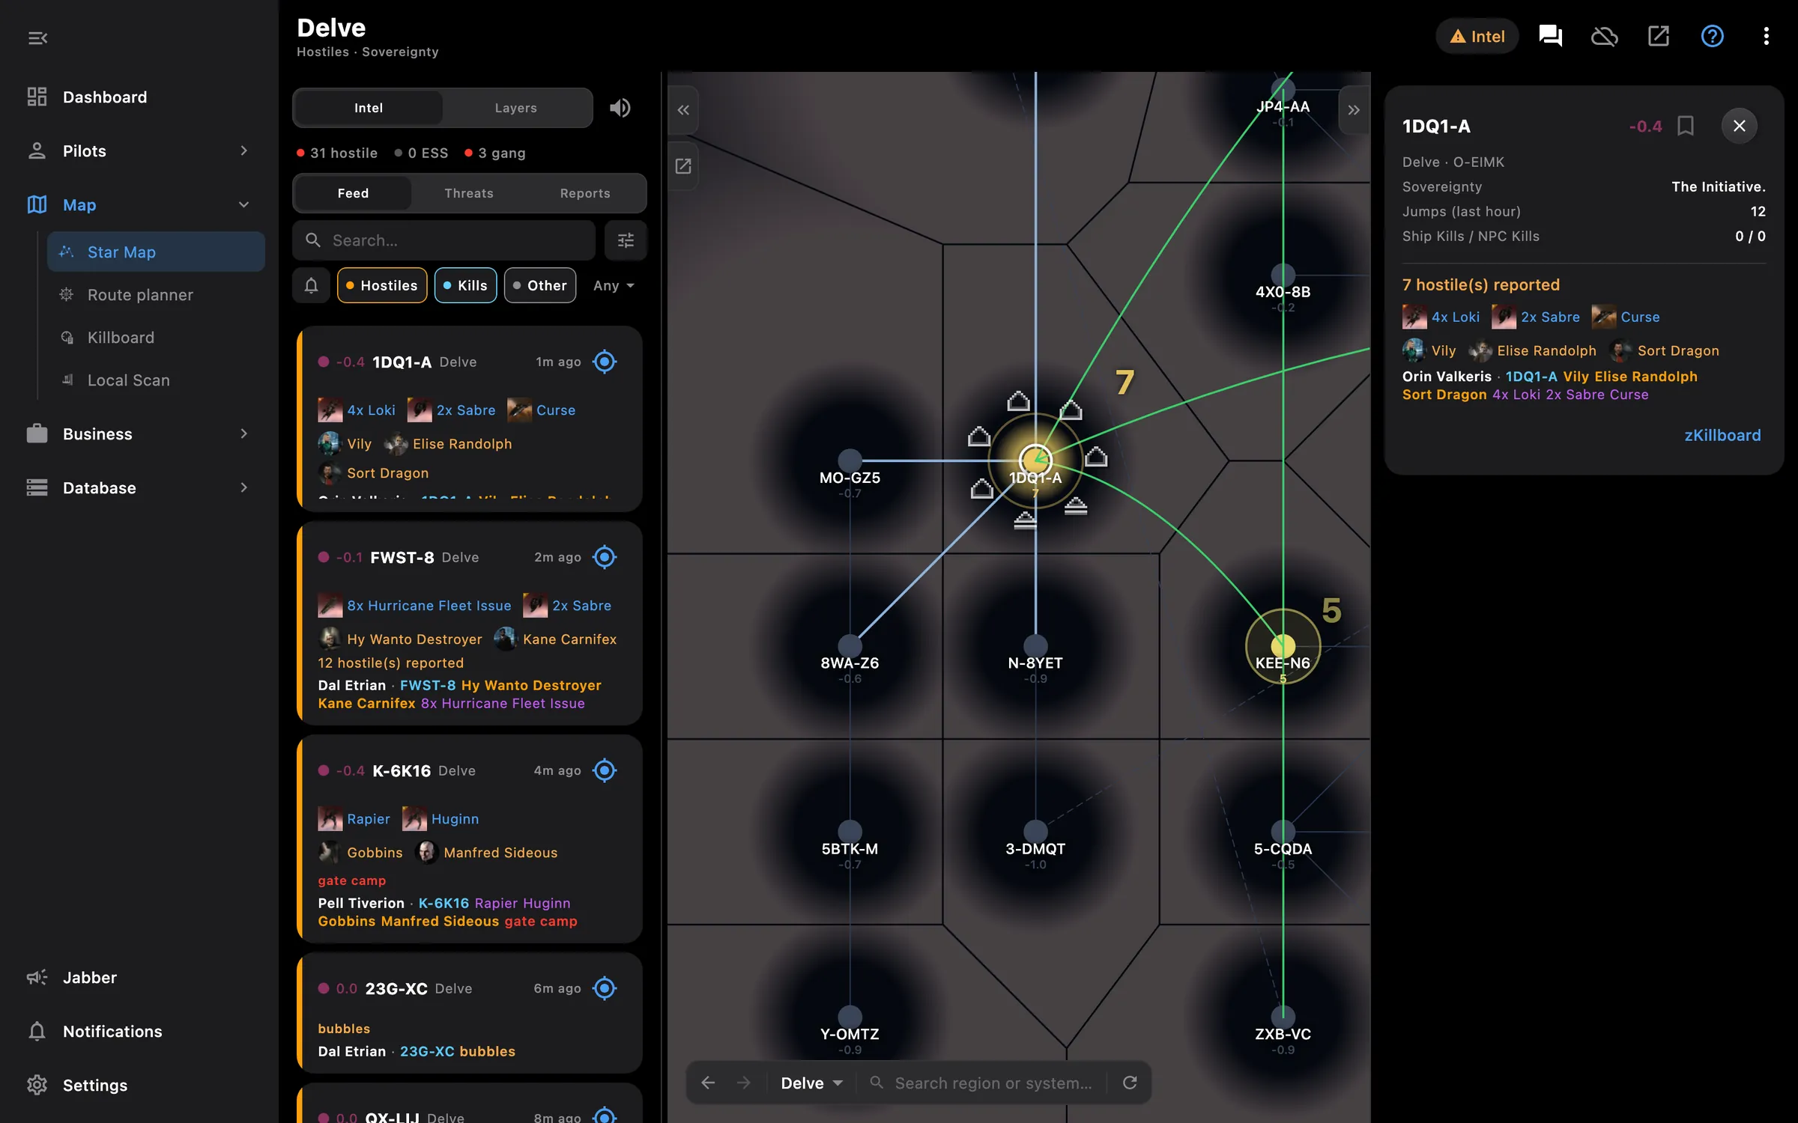1798x1123 pixels.
Task: Locate 1DQ1-A report on map
Action: (605, 362)
